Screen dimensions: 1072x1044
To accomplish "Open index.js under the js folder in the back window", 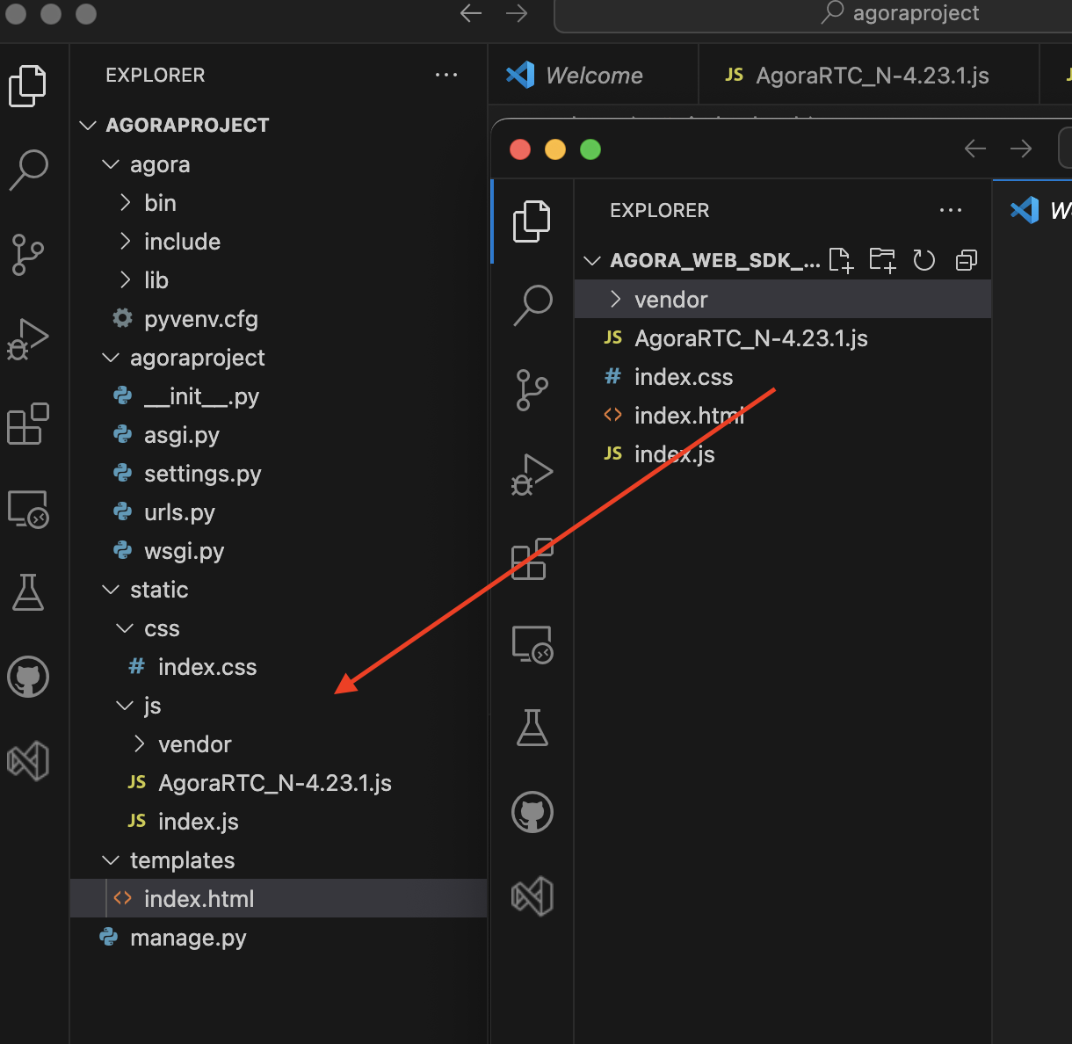I will pyautogui.click(x=278, y=822).
